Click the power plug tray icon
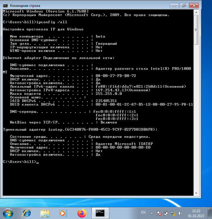 [166, 213]
